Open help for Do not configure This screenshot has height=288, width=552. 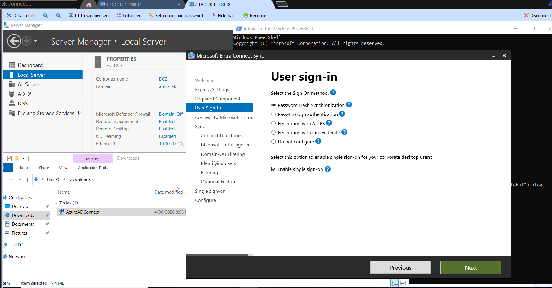tap(318, 141)
